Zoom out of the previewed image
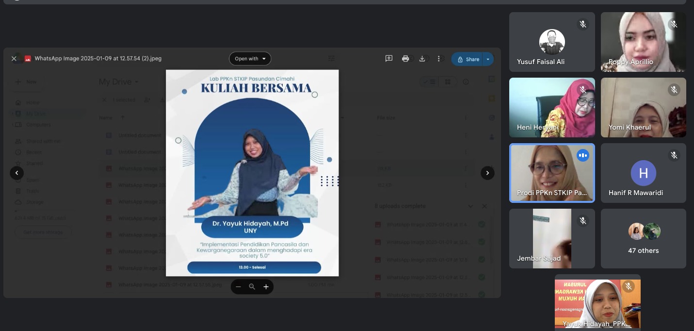 click(238, 287)
